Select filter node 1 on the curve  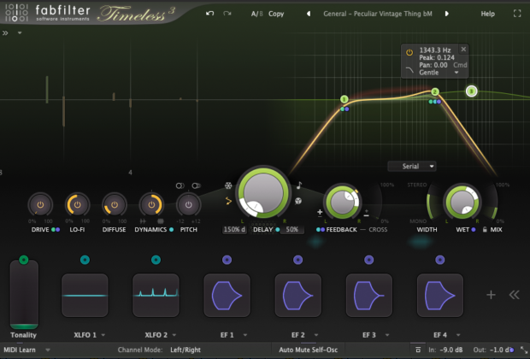[x=344, y=99]
